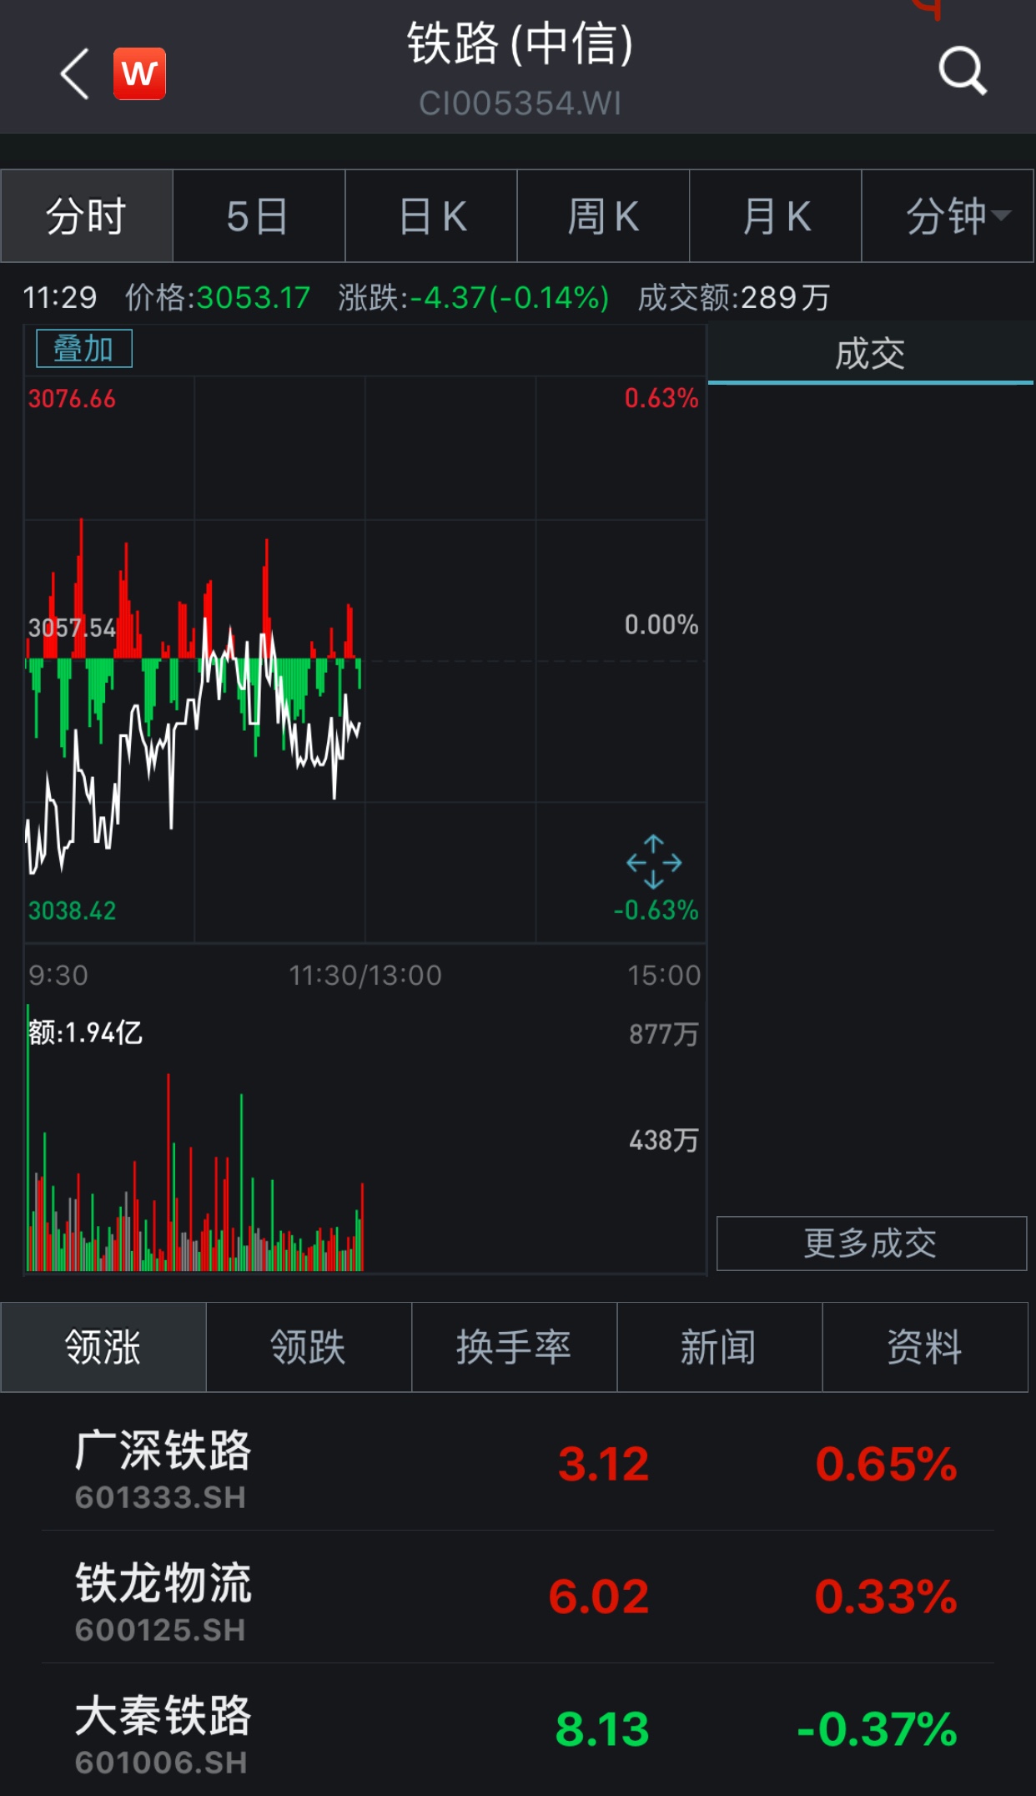Tap the four-arrow expand chart icon
1036x1796 pixels.
tap(654, 861)
